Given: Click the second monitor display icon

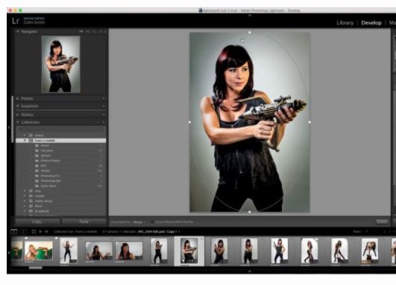Looking at the screenshot, I should 23,231.
